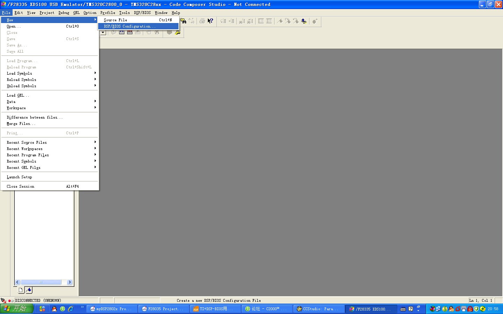Expand hidden quick launch items chevron
This screenshot has width=503, height=314.
[82, 307]
